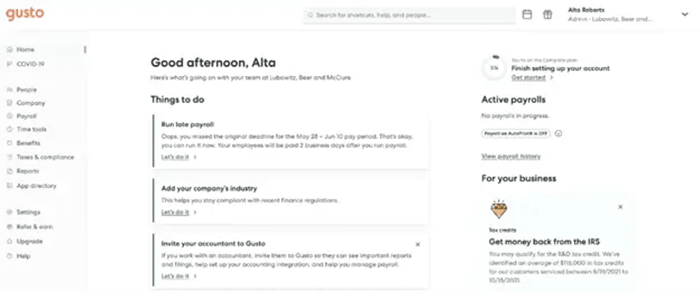The height and width of the screenshot is (294, 700).
Task: Click the People sidebar icon
Action: coord(10,90)
